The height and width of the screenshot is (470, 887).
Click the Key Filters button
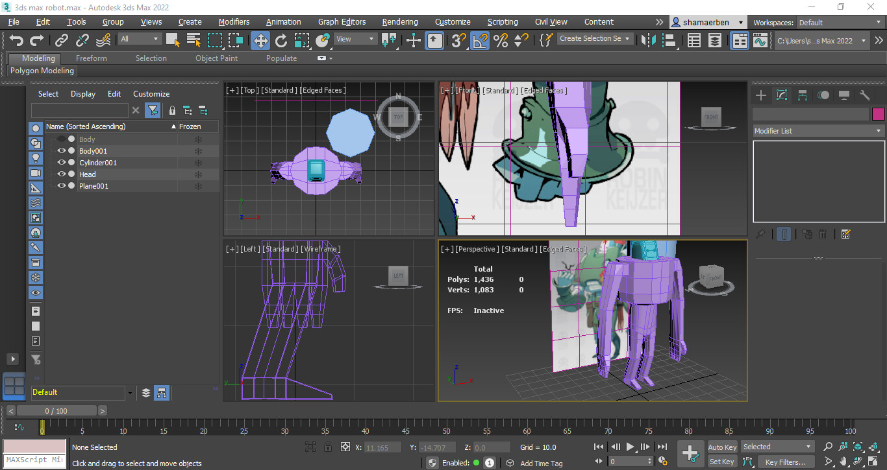(786, 462)
